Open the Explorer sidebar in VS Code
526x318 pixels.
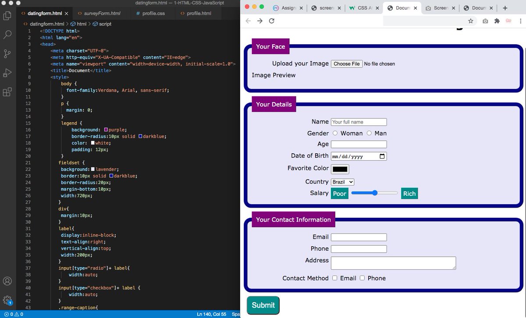[7, 15]
